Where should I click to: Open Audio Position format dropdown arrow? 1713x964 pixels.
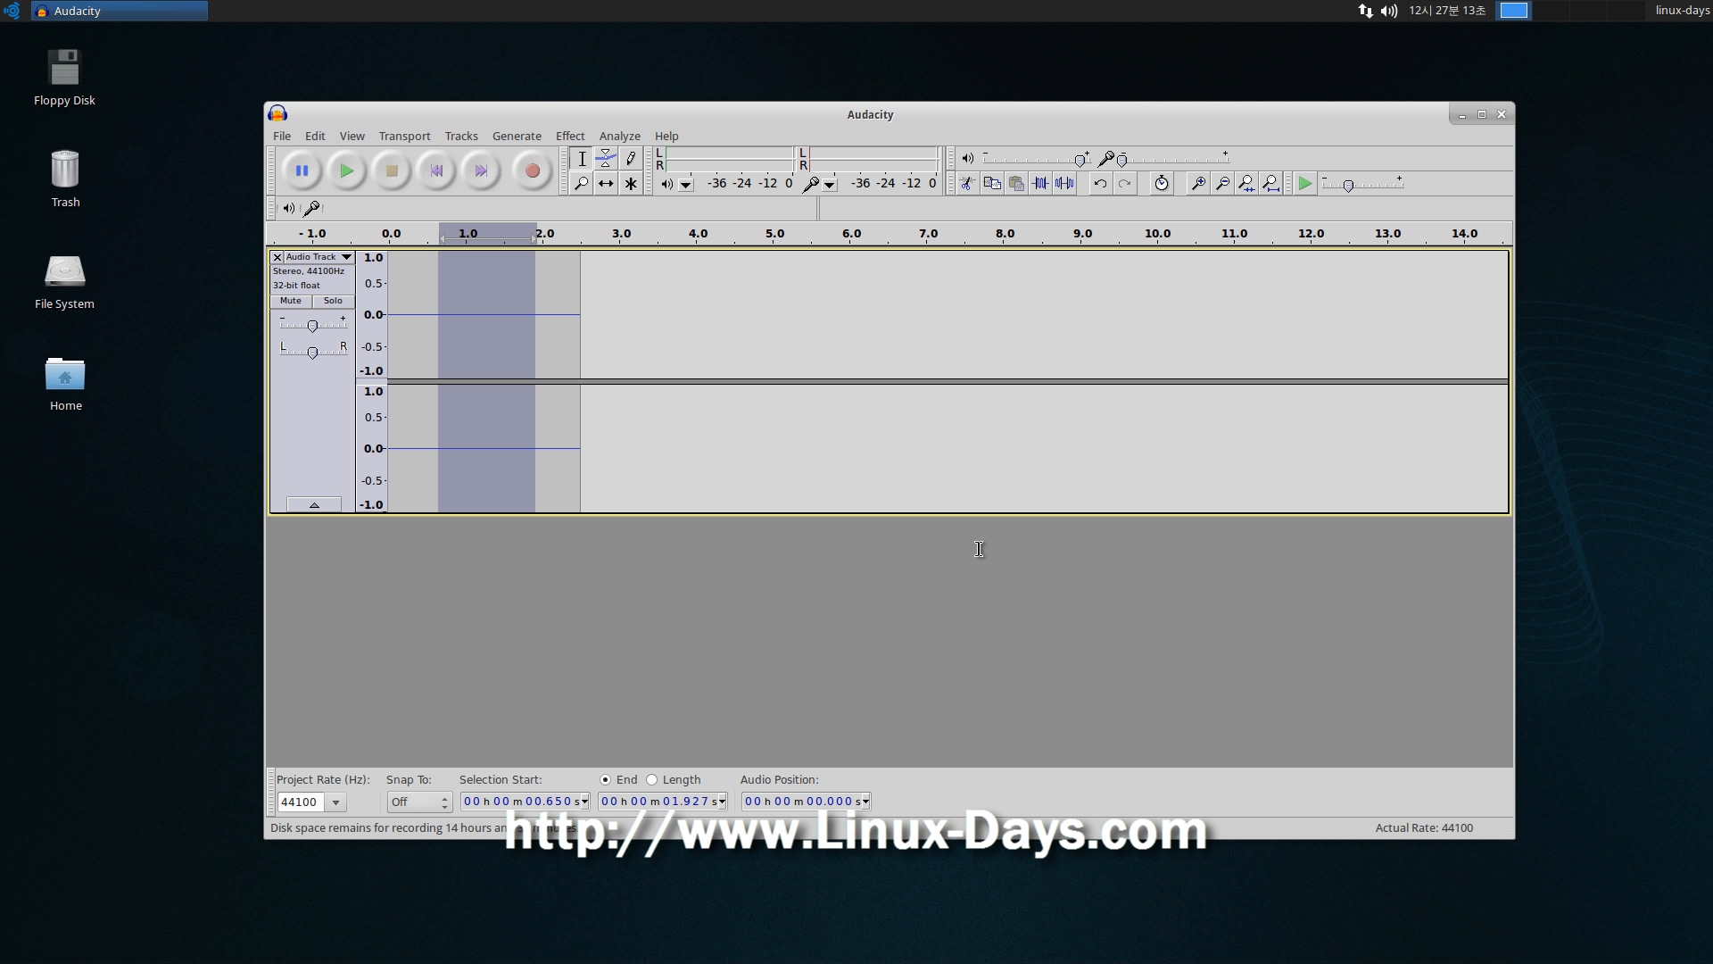[x=865, y=802]
